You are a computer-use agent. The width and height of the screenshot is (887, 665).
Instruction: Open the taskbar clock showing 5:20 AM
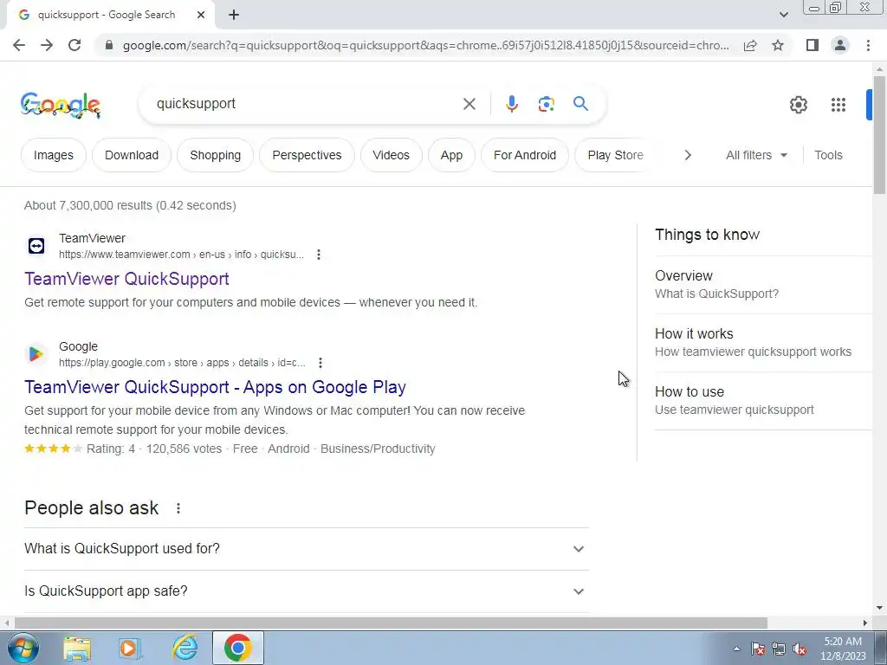(x=843, y=649)
